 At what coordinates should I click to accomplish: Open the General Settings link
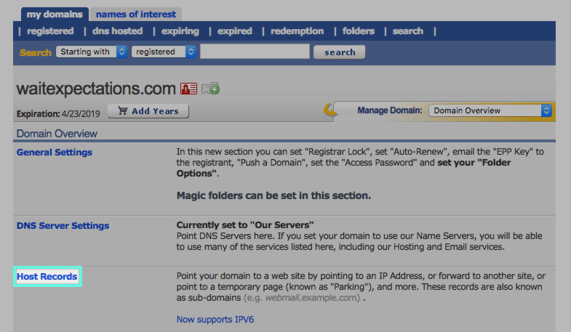pos(55,153)
